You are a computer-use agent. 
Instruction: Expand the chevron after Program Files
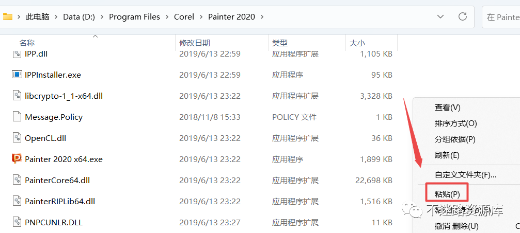[x=167, y=17]
